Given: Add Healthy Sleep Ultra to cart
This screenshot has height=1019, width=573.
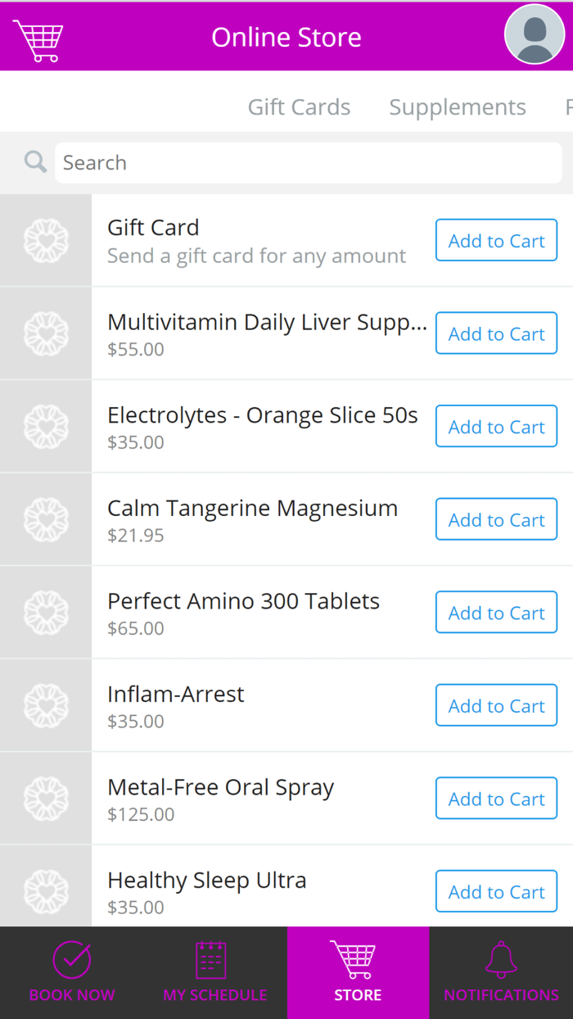Looking at the screenshot, I should [x=496, y=891].
